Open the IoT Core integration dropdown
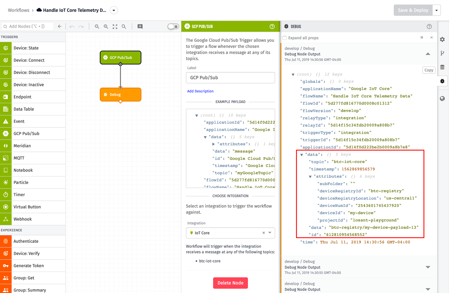This screenshot has width=449, height=293. (269, 233)
